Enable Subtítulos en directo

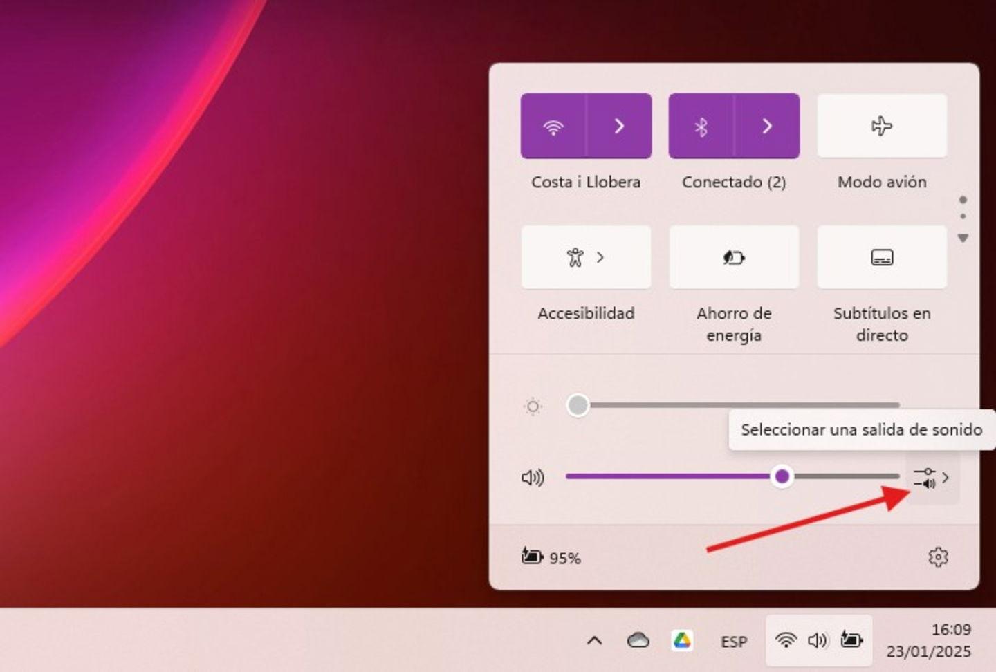point(882,257)
